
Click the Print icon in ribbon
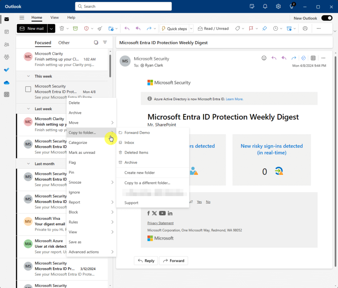click(305, 28)
